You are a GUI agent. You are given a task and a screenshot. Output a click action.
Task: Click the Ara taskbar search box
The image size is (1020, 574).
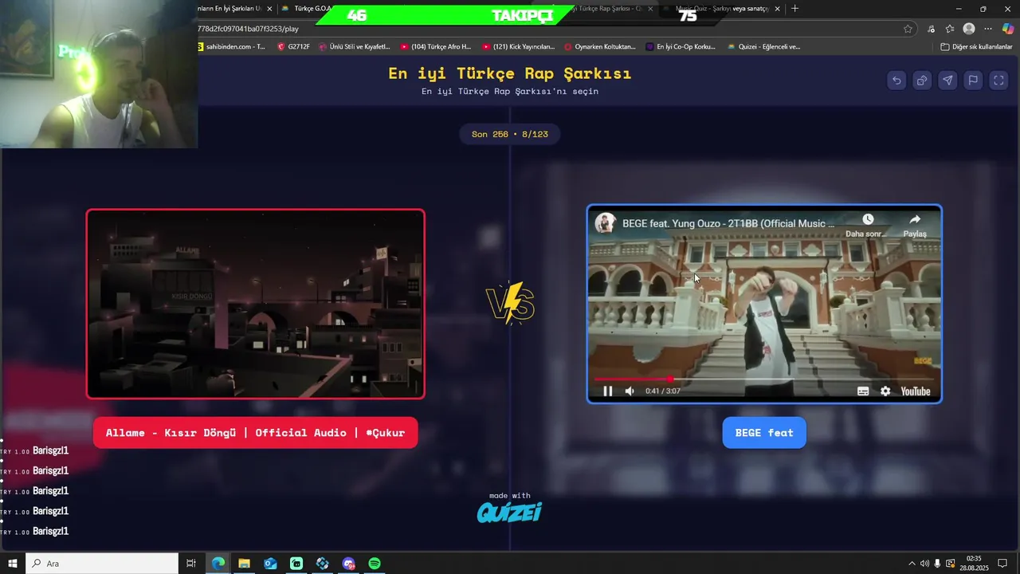click(x=102, y=564)
